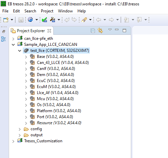Click the Redo arrow icon

point(74,20)
